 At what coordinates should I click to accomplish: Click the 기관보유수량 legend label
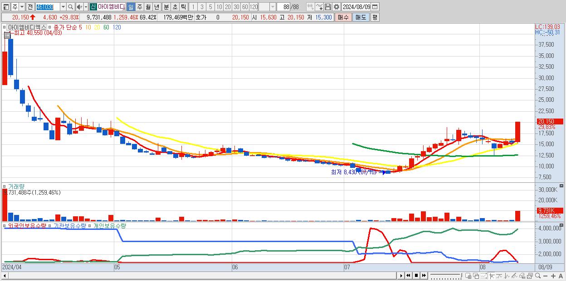(69, 225)
